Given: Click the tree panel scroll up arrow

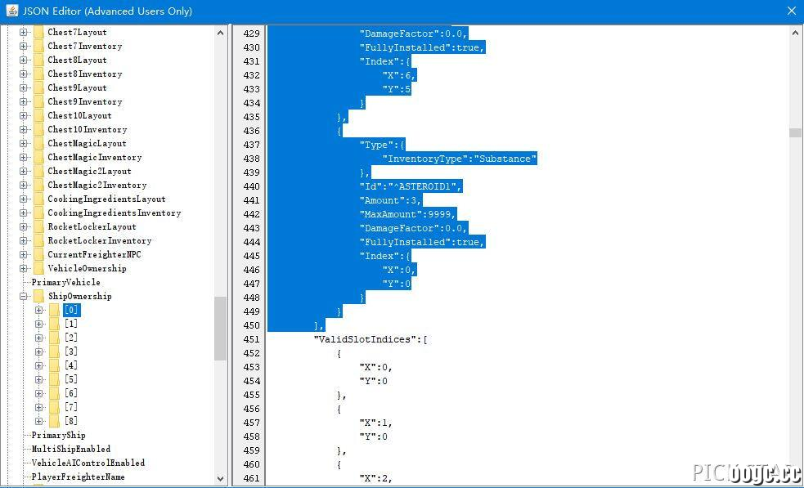Looking at the screenshot, I should tap(221, 33).
